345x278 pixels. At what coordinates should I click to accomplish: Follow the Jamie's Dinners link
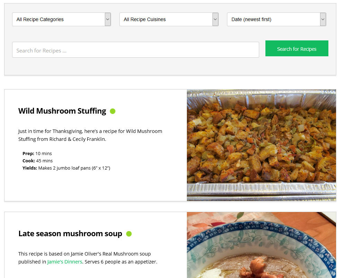tap(65, 262)
